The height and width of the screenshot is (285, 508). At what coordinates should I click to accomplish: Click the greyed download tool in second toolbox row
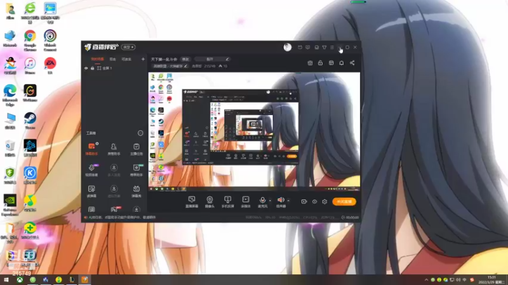pos(114,170)
